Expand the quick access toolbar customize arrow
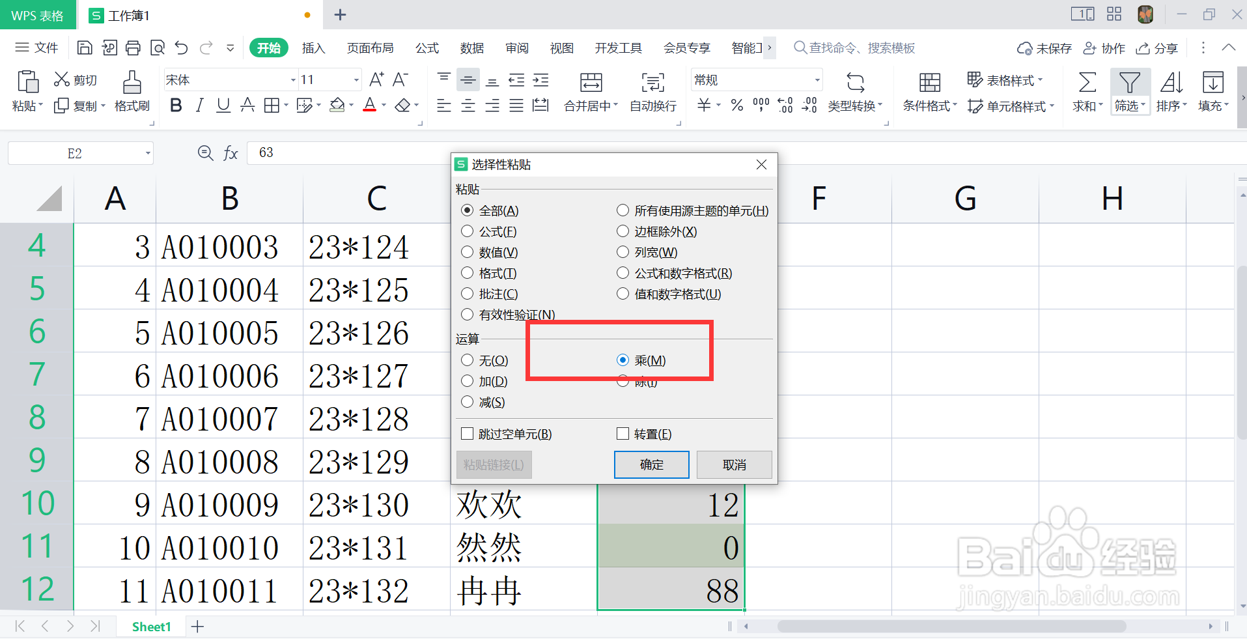 (230, 48)
